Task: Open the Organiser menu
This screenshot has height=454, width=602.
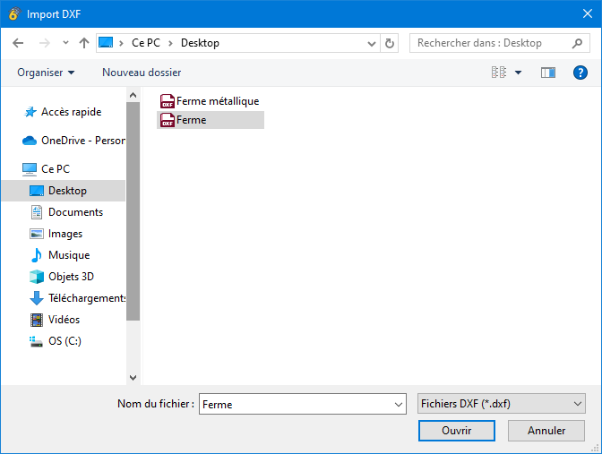Action: tap(46, 73)
